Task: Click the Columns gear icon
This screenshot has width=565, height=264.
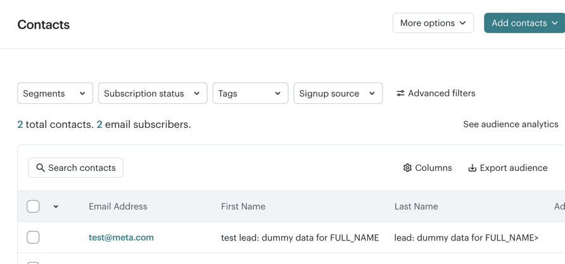Action: (407, 168)
